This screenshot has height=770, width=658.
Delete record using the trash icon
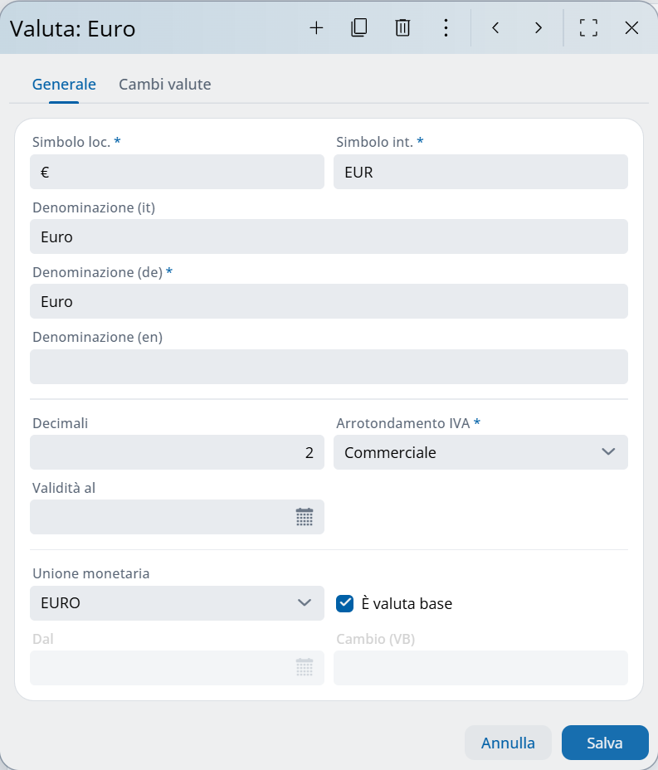(x=402, y=27)
